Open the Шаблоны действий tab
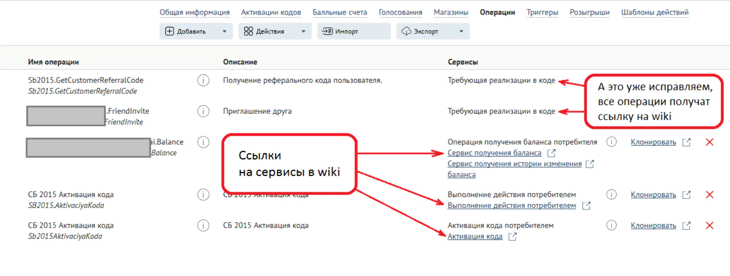The height and width of the screenshot is (276, 730). point(655,12)
